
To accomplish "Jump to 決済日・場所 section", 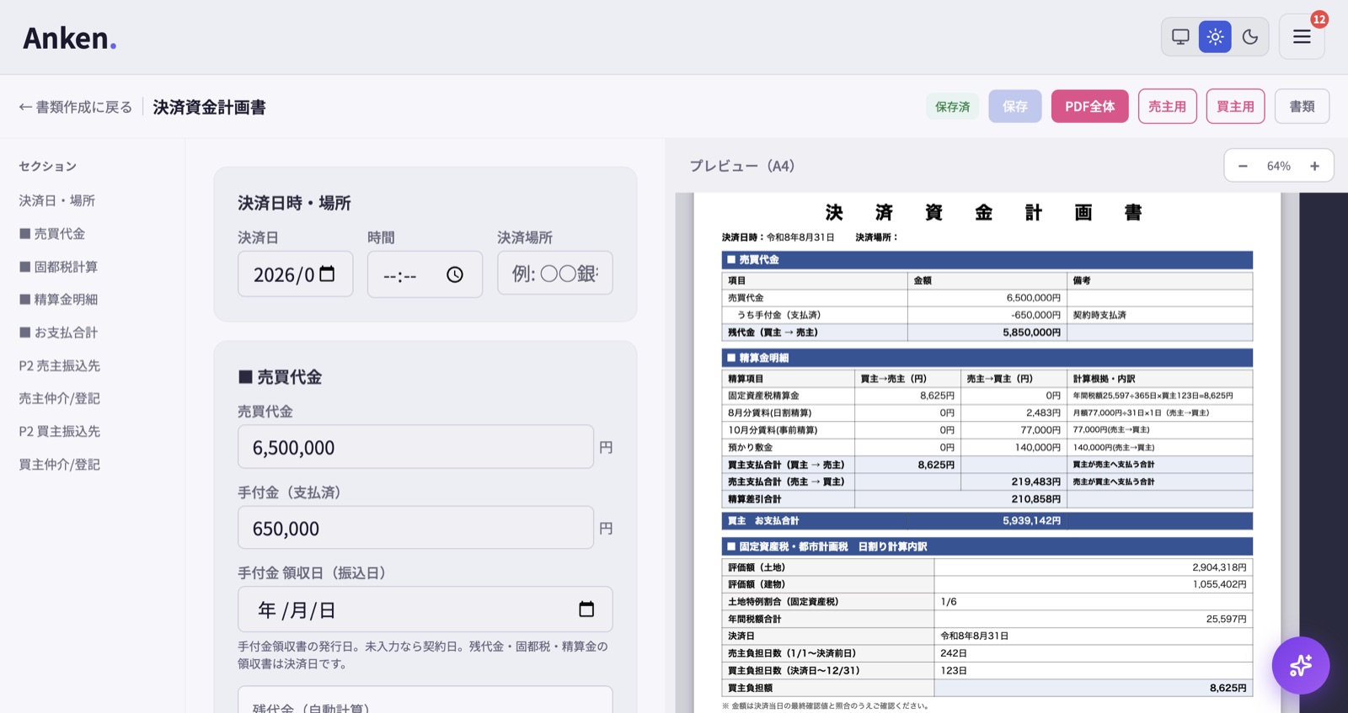I will coord(57,200).
